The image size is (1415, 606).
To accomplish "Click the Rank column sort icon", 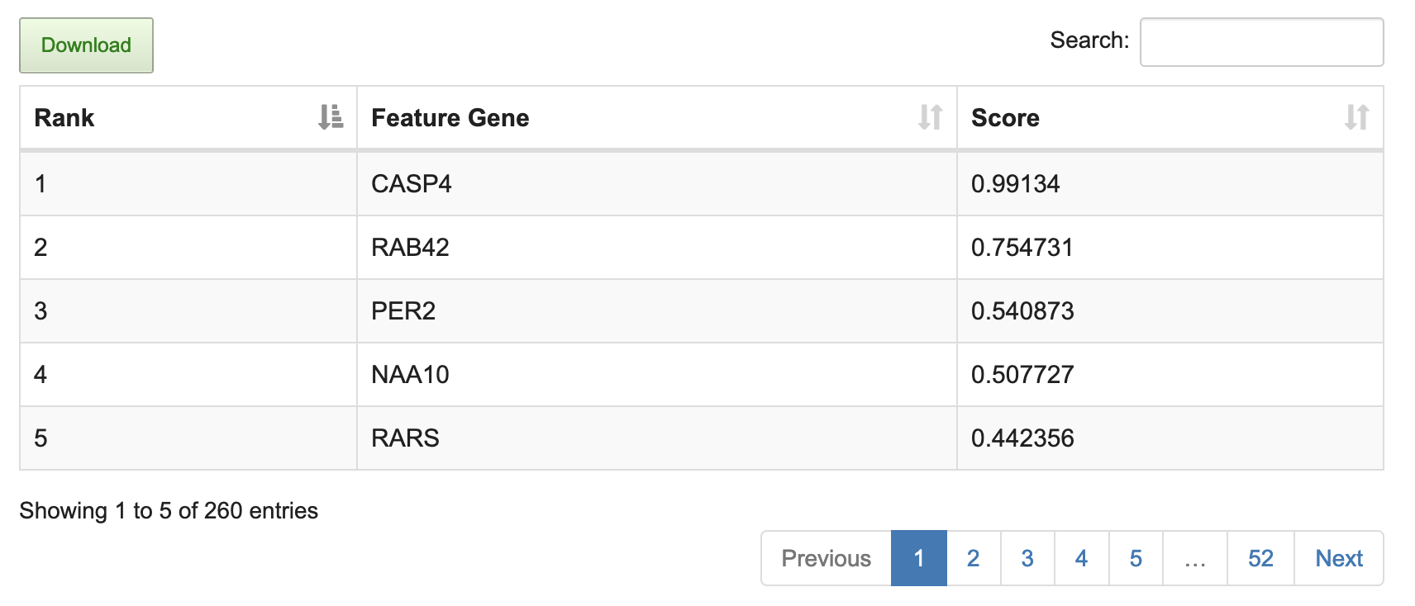I will [x=331, y=117].
